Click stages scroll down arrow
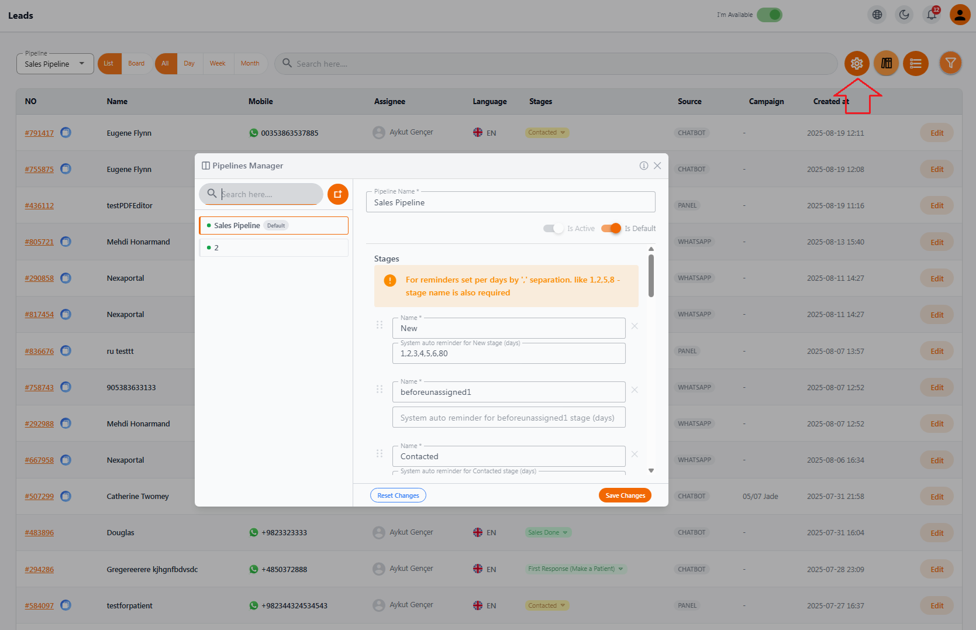 [x=651, y=470]
